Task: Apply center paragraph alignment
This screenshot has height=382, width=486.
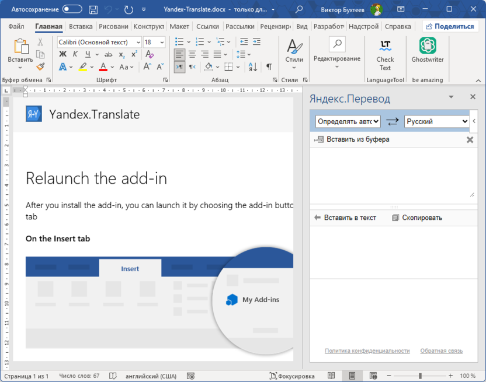Action: [192, 54]
